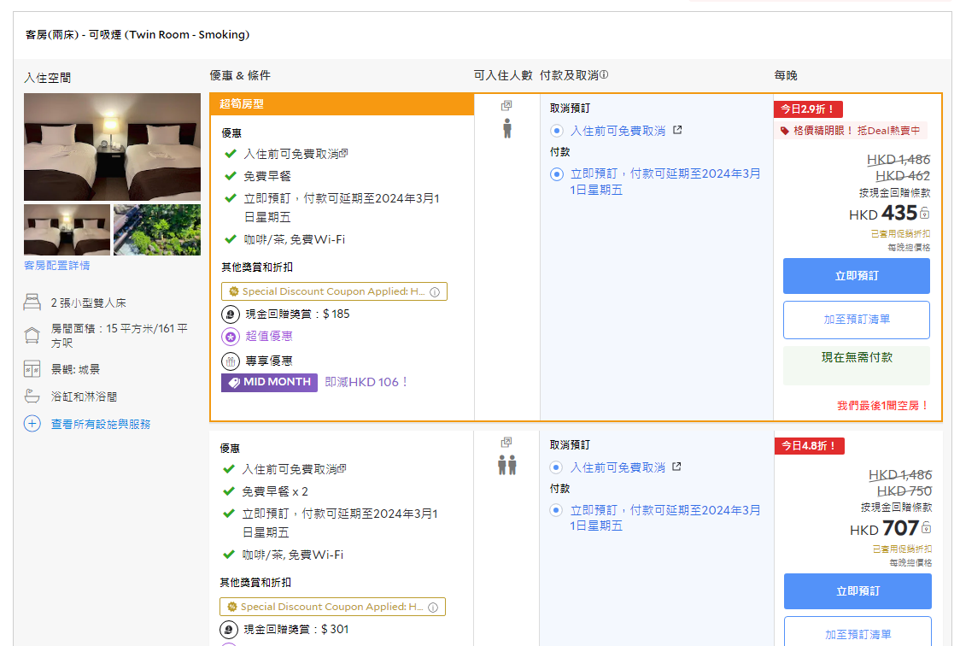The width and height of the screenshot is (960, 646).
Task: Click popup icon after second 入住前可免費取消 benefit
Action: (x=342, y=468)
